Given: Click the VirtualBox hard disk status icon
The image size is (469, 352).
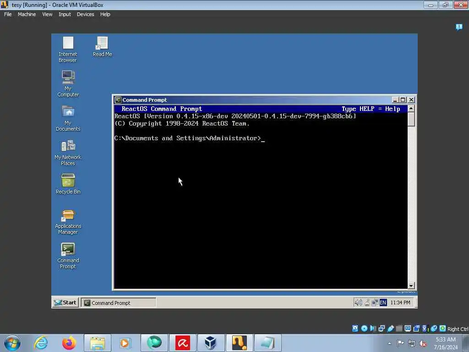Looking at the screenshot, I should [x=355, y=328].
